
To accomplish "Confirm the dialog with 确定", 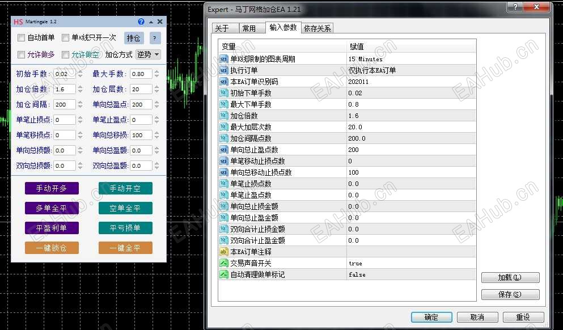I will (431, 317).
